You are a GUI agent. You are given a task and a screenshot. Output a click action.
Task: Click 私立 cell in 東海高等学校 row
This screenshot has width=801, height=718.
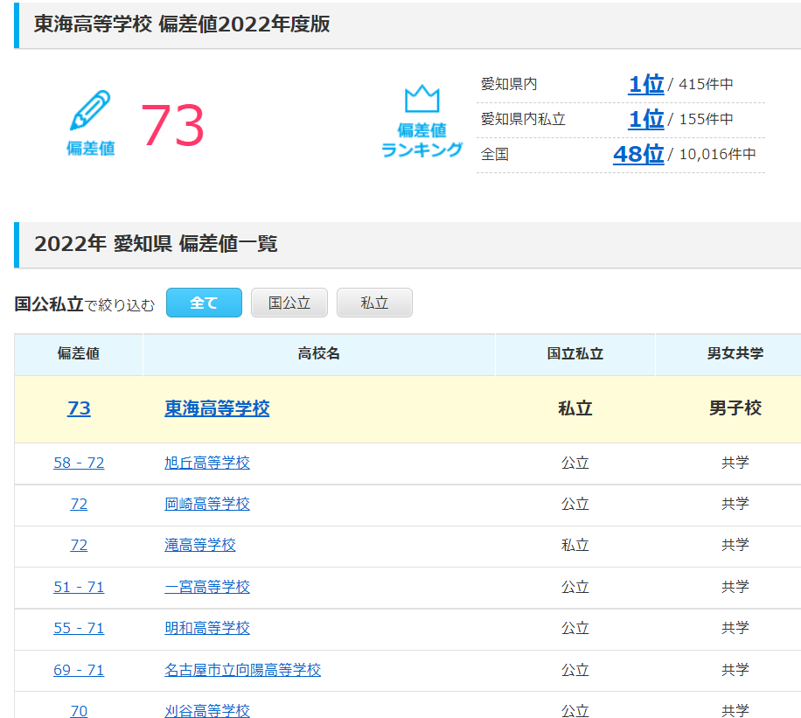tap(575, 408)
